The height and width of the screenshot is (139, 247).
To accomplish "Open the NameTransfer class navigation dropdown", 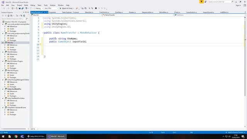I will (138, 15).
